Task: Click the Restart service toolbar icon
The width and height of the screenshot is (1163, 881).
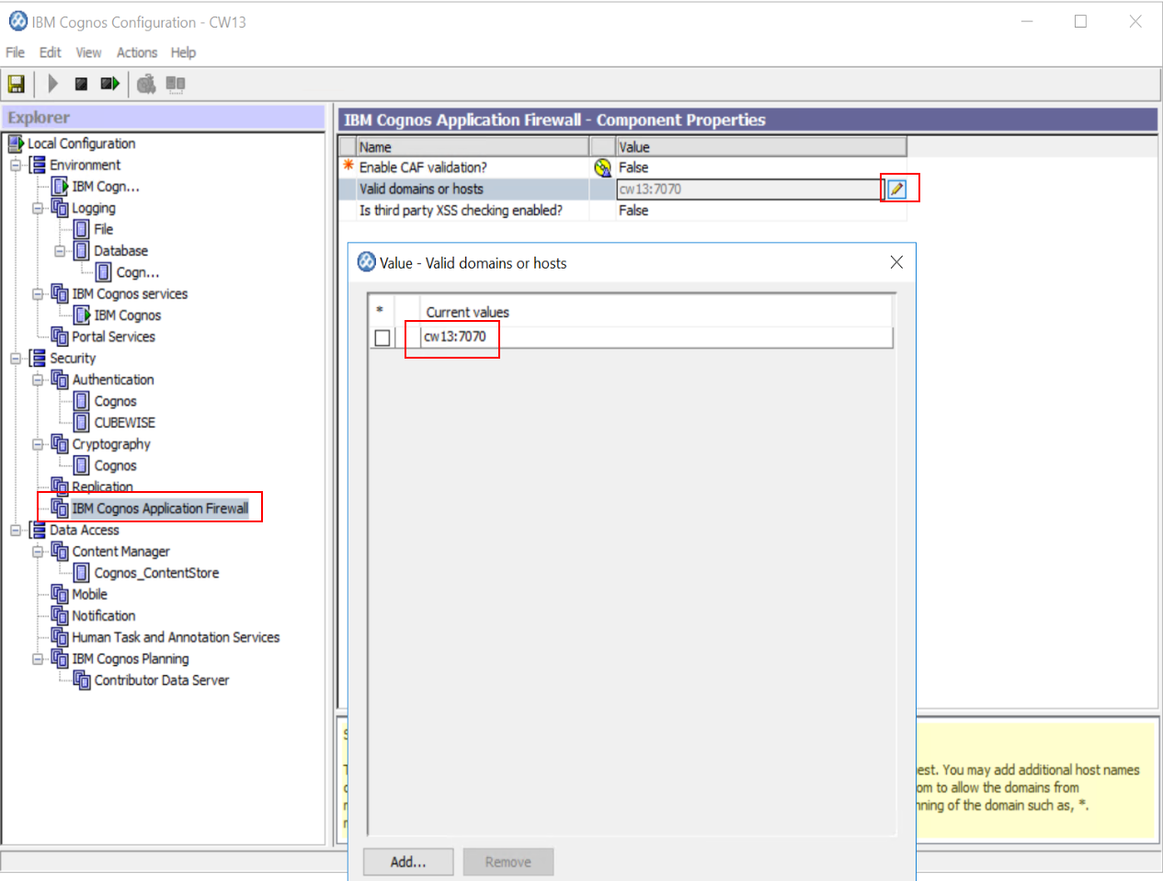Action: pos(110,84)
